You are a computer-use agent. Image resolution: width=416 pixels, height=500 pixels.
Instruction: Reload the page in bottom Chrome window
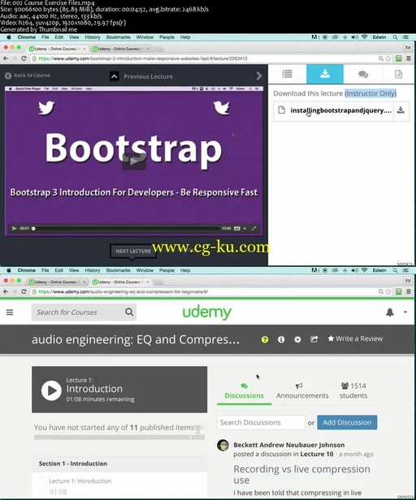coord(24,291)
